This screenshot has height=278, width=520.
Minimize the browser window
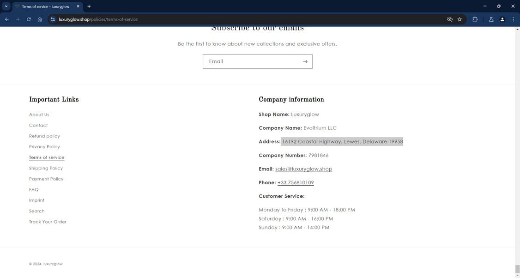click(485, 6)
